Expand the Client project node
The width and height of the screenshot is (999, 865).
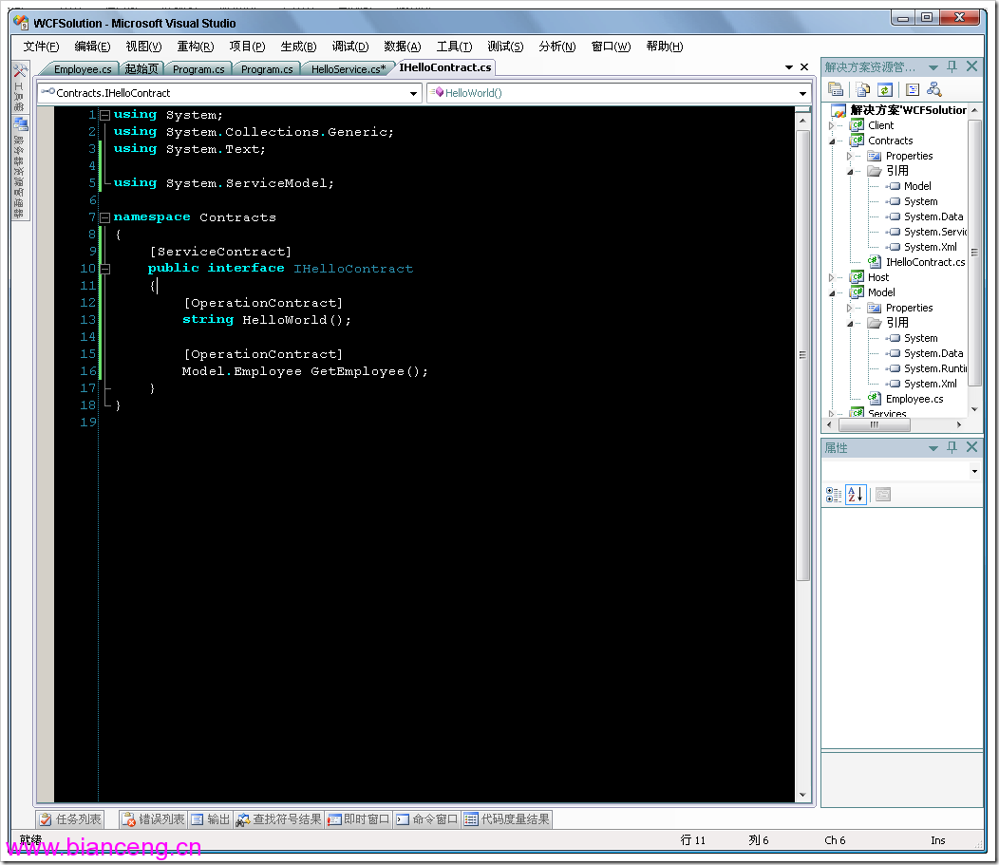832,125
